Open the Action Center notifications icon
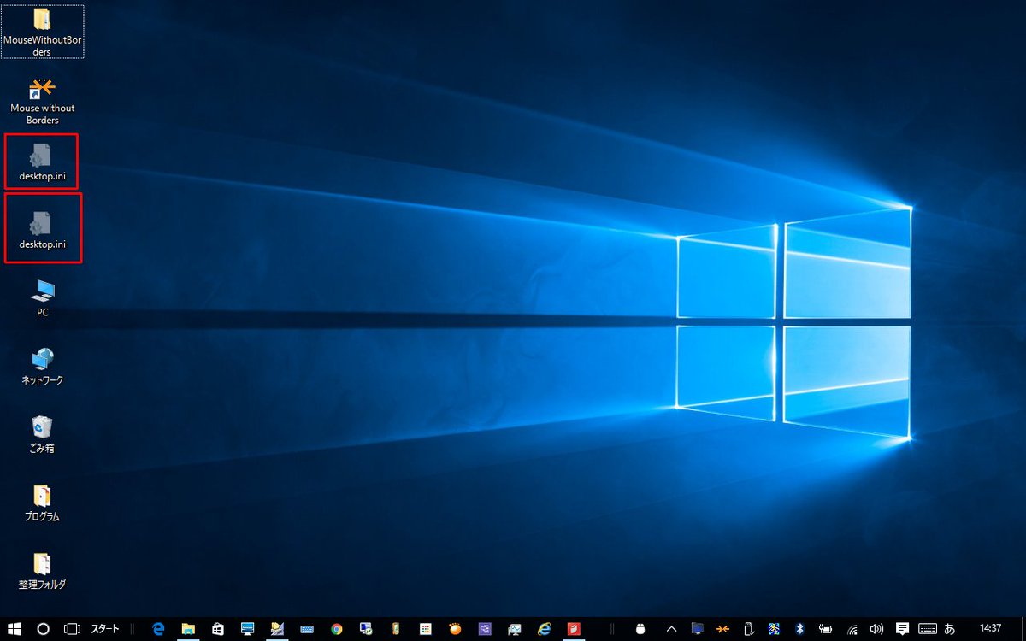Viewport: 1026px width, 641px height. coord(902,628)
